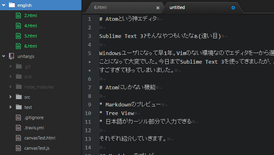Click line number 7 in gutter
Image resolution: width=274 pixels, height=155 pixels.
coord(89,87)
